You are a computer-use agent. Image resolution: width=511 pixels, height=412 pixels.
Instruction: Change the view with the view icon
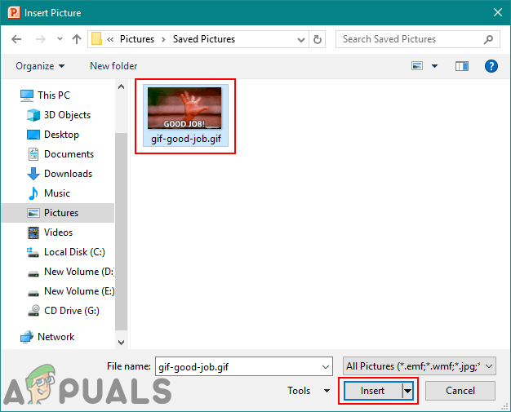click(x=417, y=66)
